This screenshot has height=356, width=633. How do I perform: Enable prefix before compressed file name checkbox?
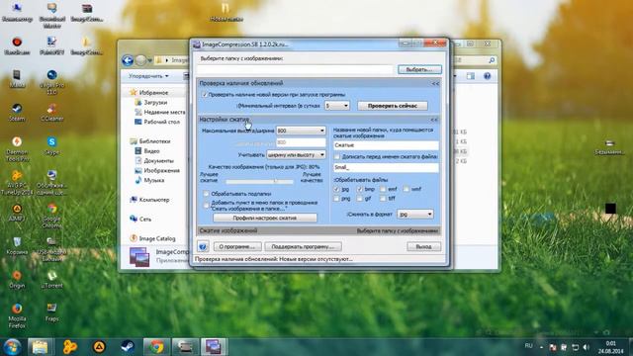pyautogui.click(x=337, y=156)
